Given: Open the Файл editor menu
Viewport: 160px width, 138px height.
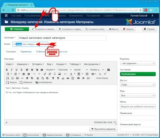Looking at the screenshot, I should coord(10,64).
